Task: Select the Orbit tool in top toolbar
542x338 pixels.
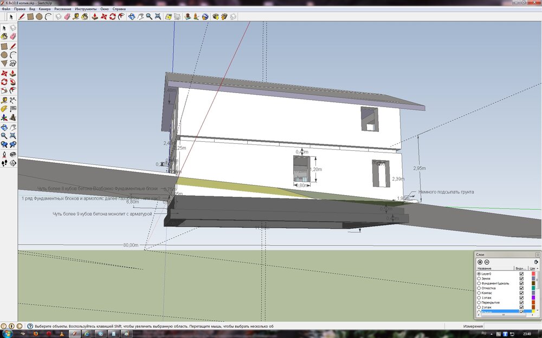Action: point(131,17)
